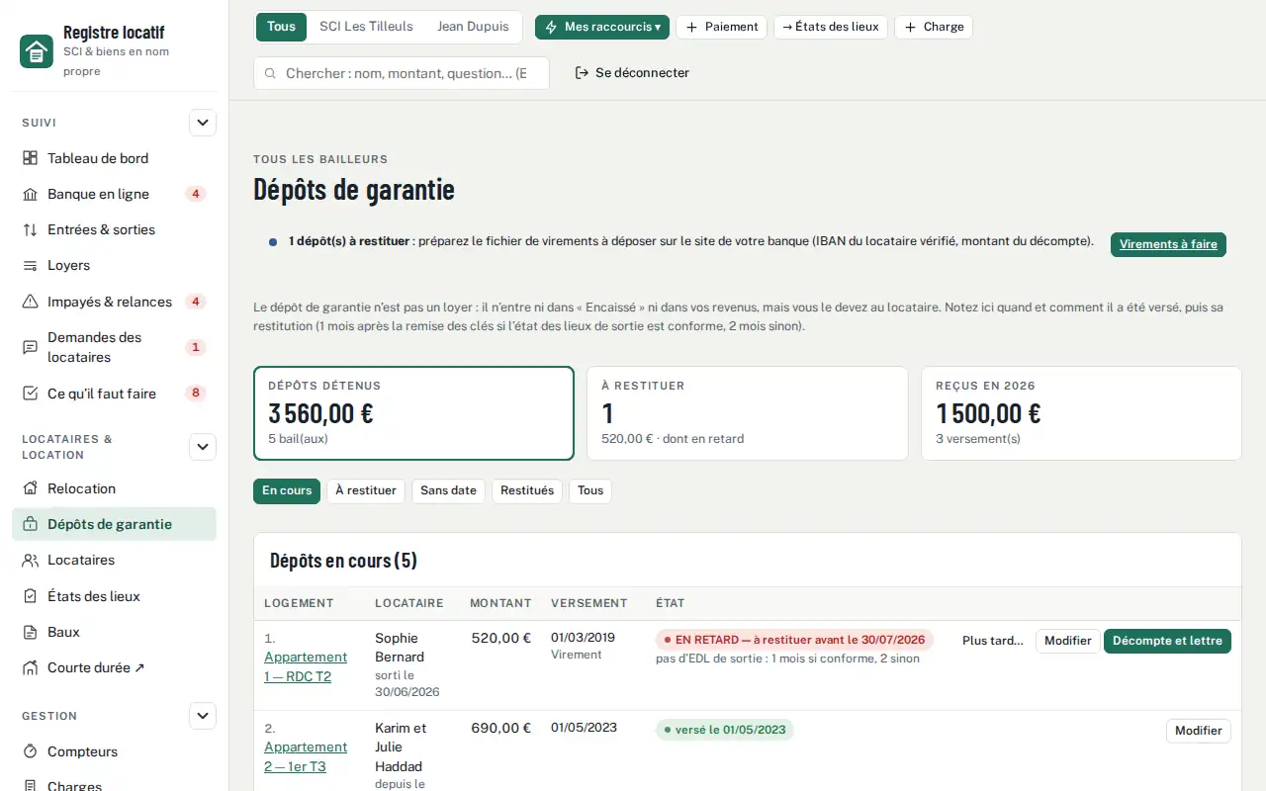Screen dimensions: 1266x791
Task: Open États des lieux sidebar item
Action: pos(114,596)
